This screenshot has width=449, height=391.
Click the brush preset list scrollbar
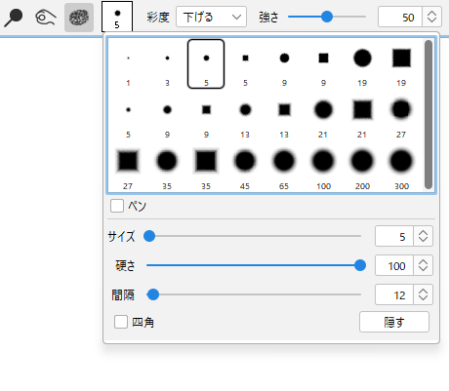[x=429, y=114]
